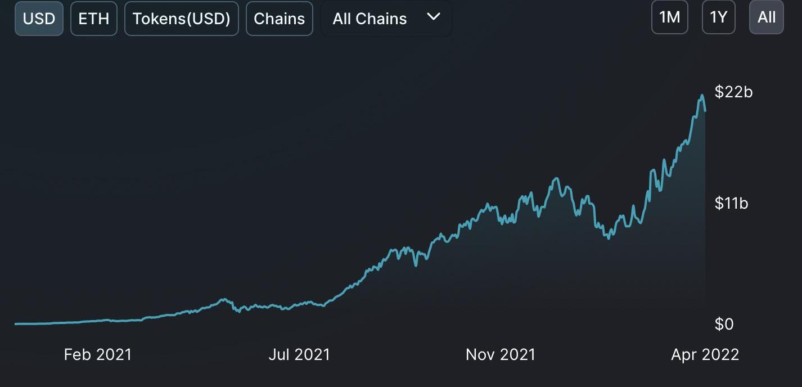Click the Feb 2021 date label
Image resolution: width=802 pixels, height=387 pixels.
[x=97, y=355]
